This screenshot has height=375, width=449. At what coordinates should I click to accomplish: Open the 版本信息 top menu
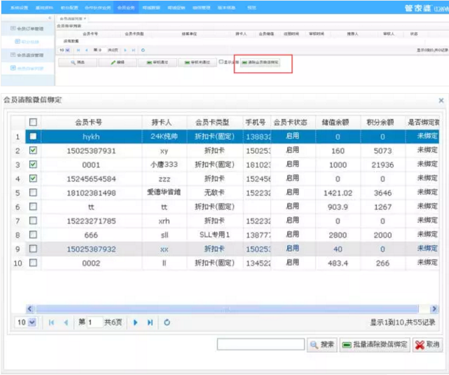click(x=226, y=8)
